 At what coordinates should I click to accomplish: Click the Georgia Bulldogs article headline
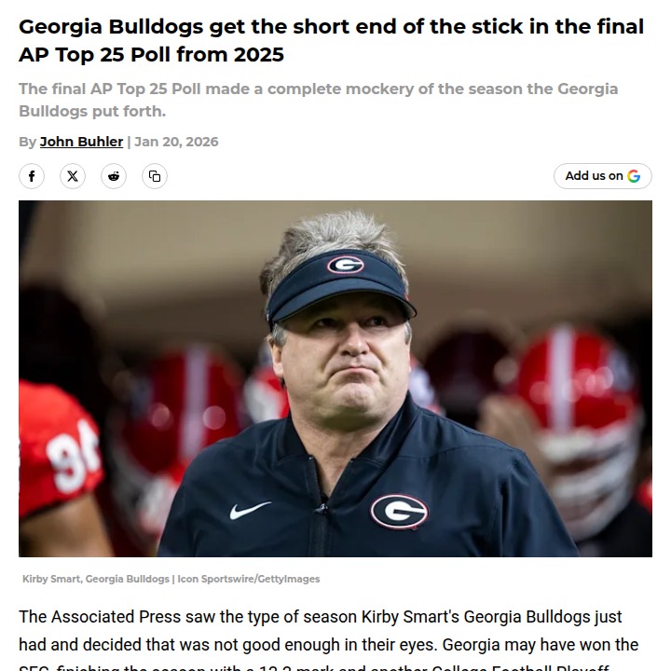pos(331,40)
